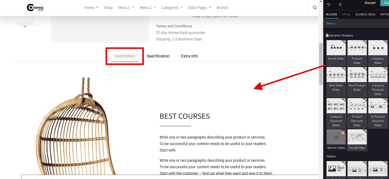Click the Discard button

(370, 3)
